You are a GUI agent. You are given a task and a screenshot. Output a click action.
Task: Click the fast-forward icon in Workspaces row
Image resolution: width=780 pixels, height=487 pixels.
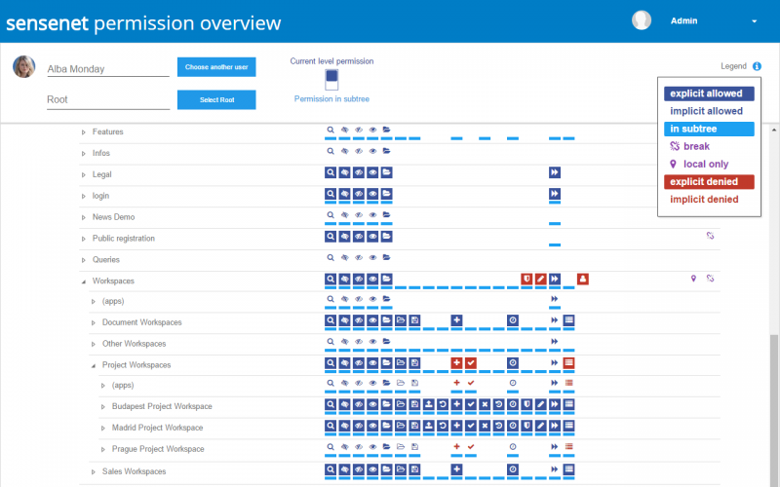click(554, 279)
